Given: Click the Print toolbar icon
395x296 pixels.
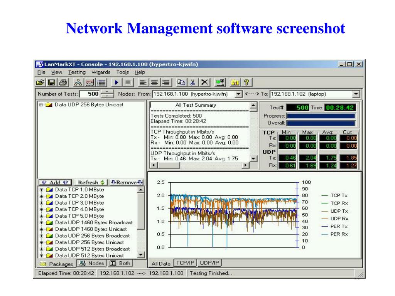Looking at the screenshot, I should pyautogui.click(x=63, y=82).
